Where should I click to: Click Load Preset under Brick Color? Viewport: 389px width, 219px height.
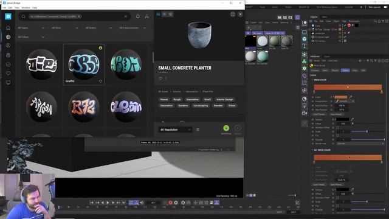click(319, 114)
